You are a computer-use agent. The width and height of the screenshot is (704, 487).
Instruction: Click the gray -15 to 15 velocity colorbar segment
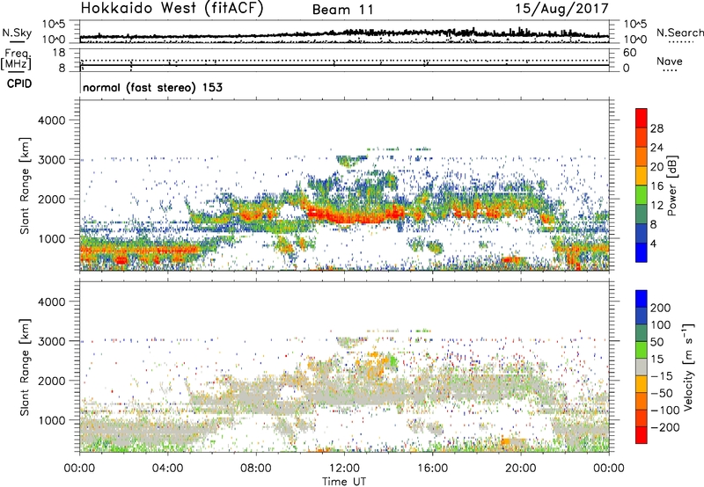(642, 367)
